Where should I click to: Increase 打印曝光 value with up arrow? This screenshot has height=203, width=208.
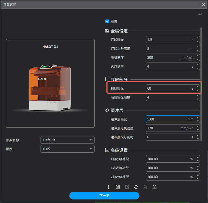197,38
